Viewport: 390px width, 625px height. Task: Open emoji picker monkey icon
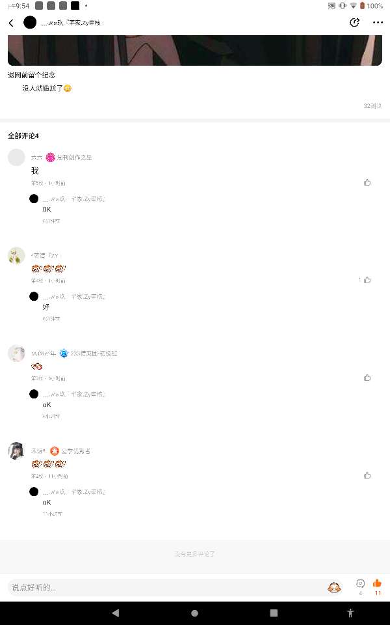pyautogui.click(x=334, y=587)
